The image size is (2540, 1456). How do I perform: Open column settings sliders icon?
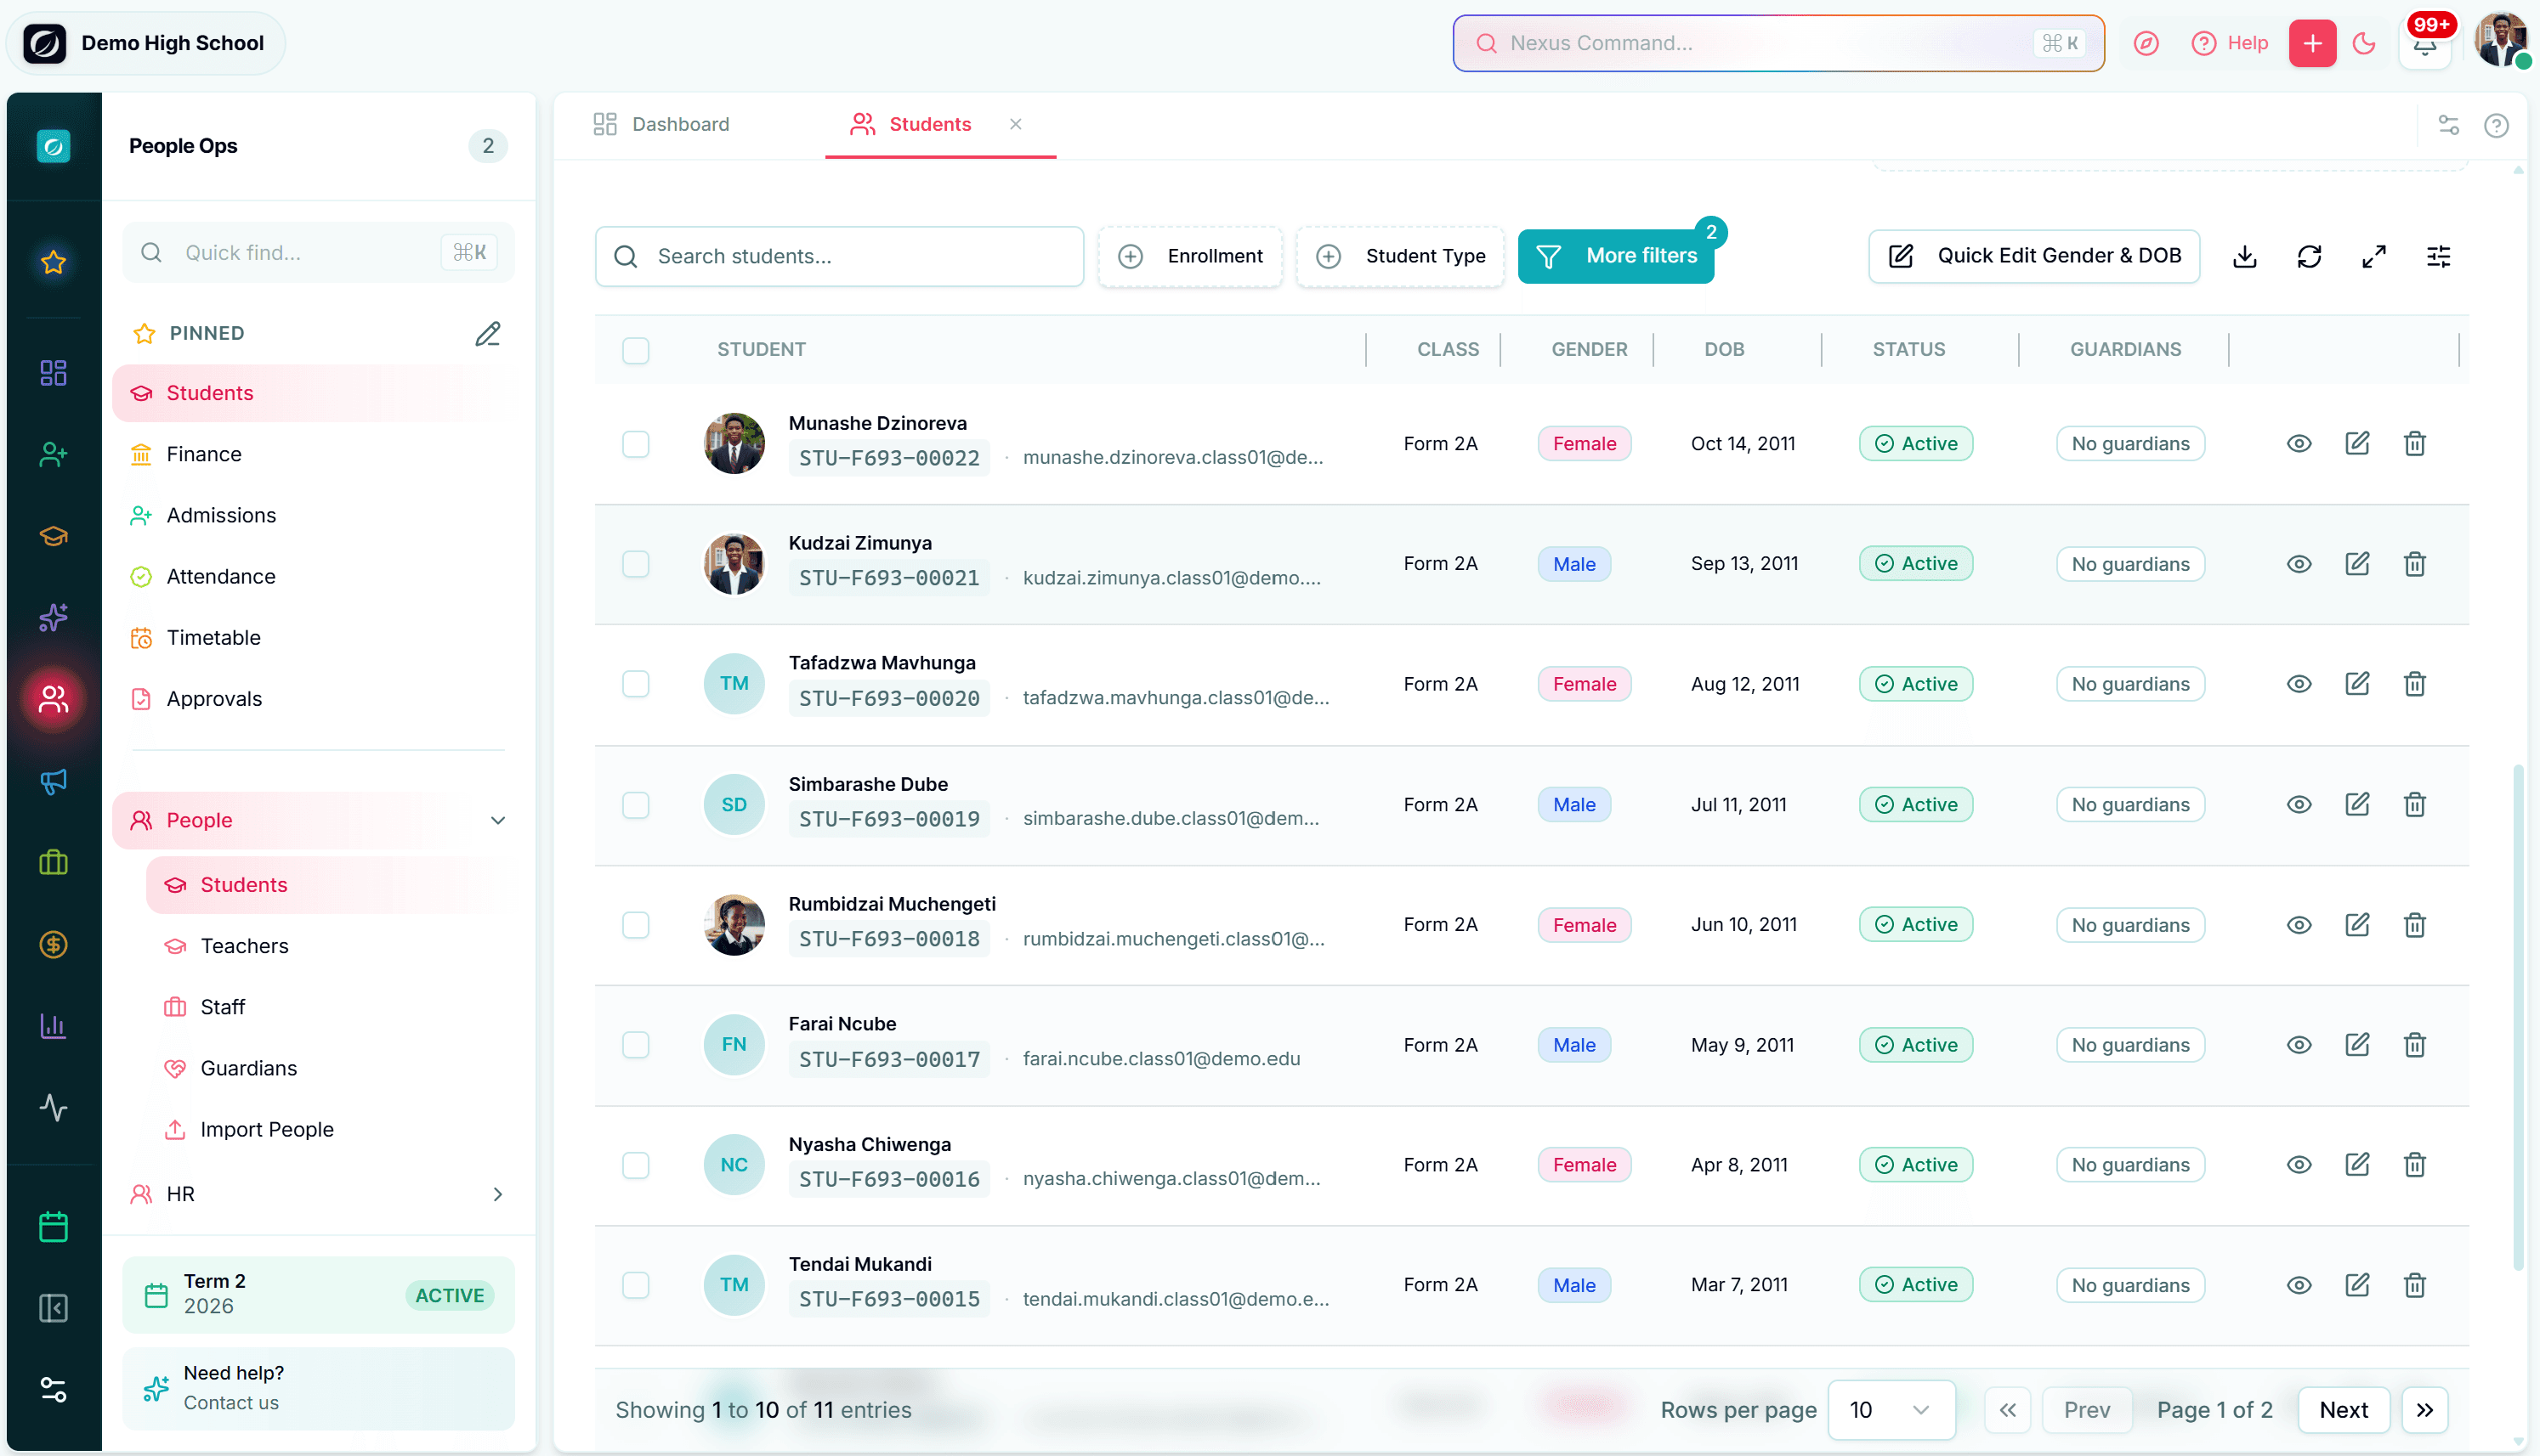pyautogui.click(x=2439, y=256)
